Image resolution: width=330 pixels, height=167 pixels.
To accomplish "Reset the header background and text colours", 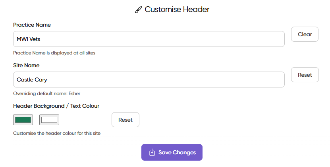I will [125, 120].
